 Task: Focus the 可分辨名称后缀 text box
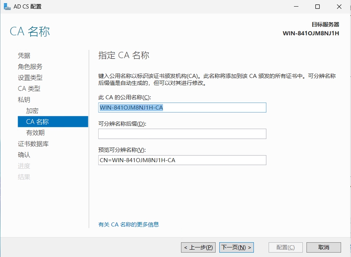(182, 134)
